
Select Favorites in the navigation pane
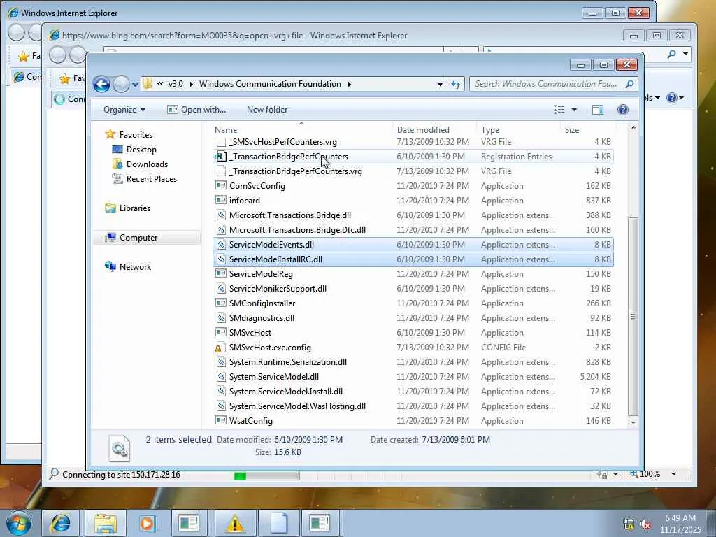pos(136,135)
